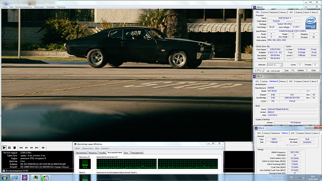Click the CPU usage gauge in Task Manager
322x181 pixels.
pyautogui.click(x=85, y=164)
